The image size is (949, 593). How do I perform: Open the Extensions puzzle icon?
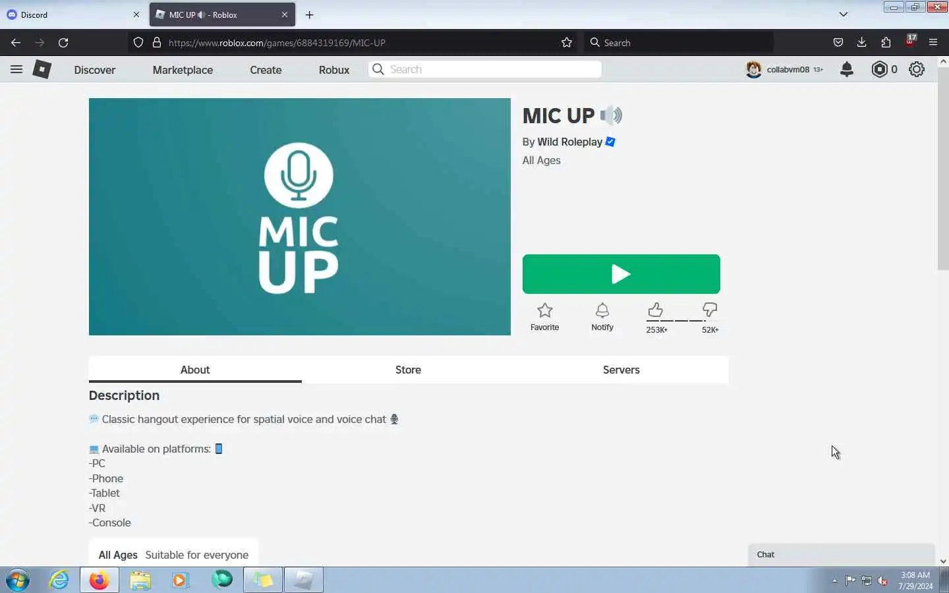tap(886, 42)
